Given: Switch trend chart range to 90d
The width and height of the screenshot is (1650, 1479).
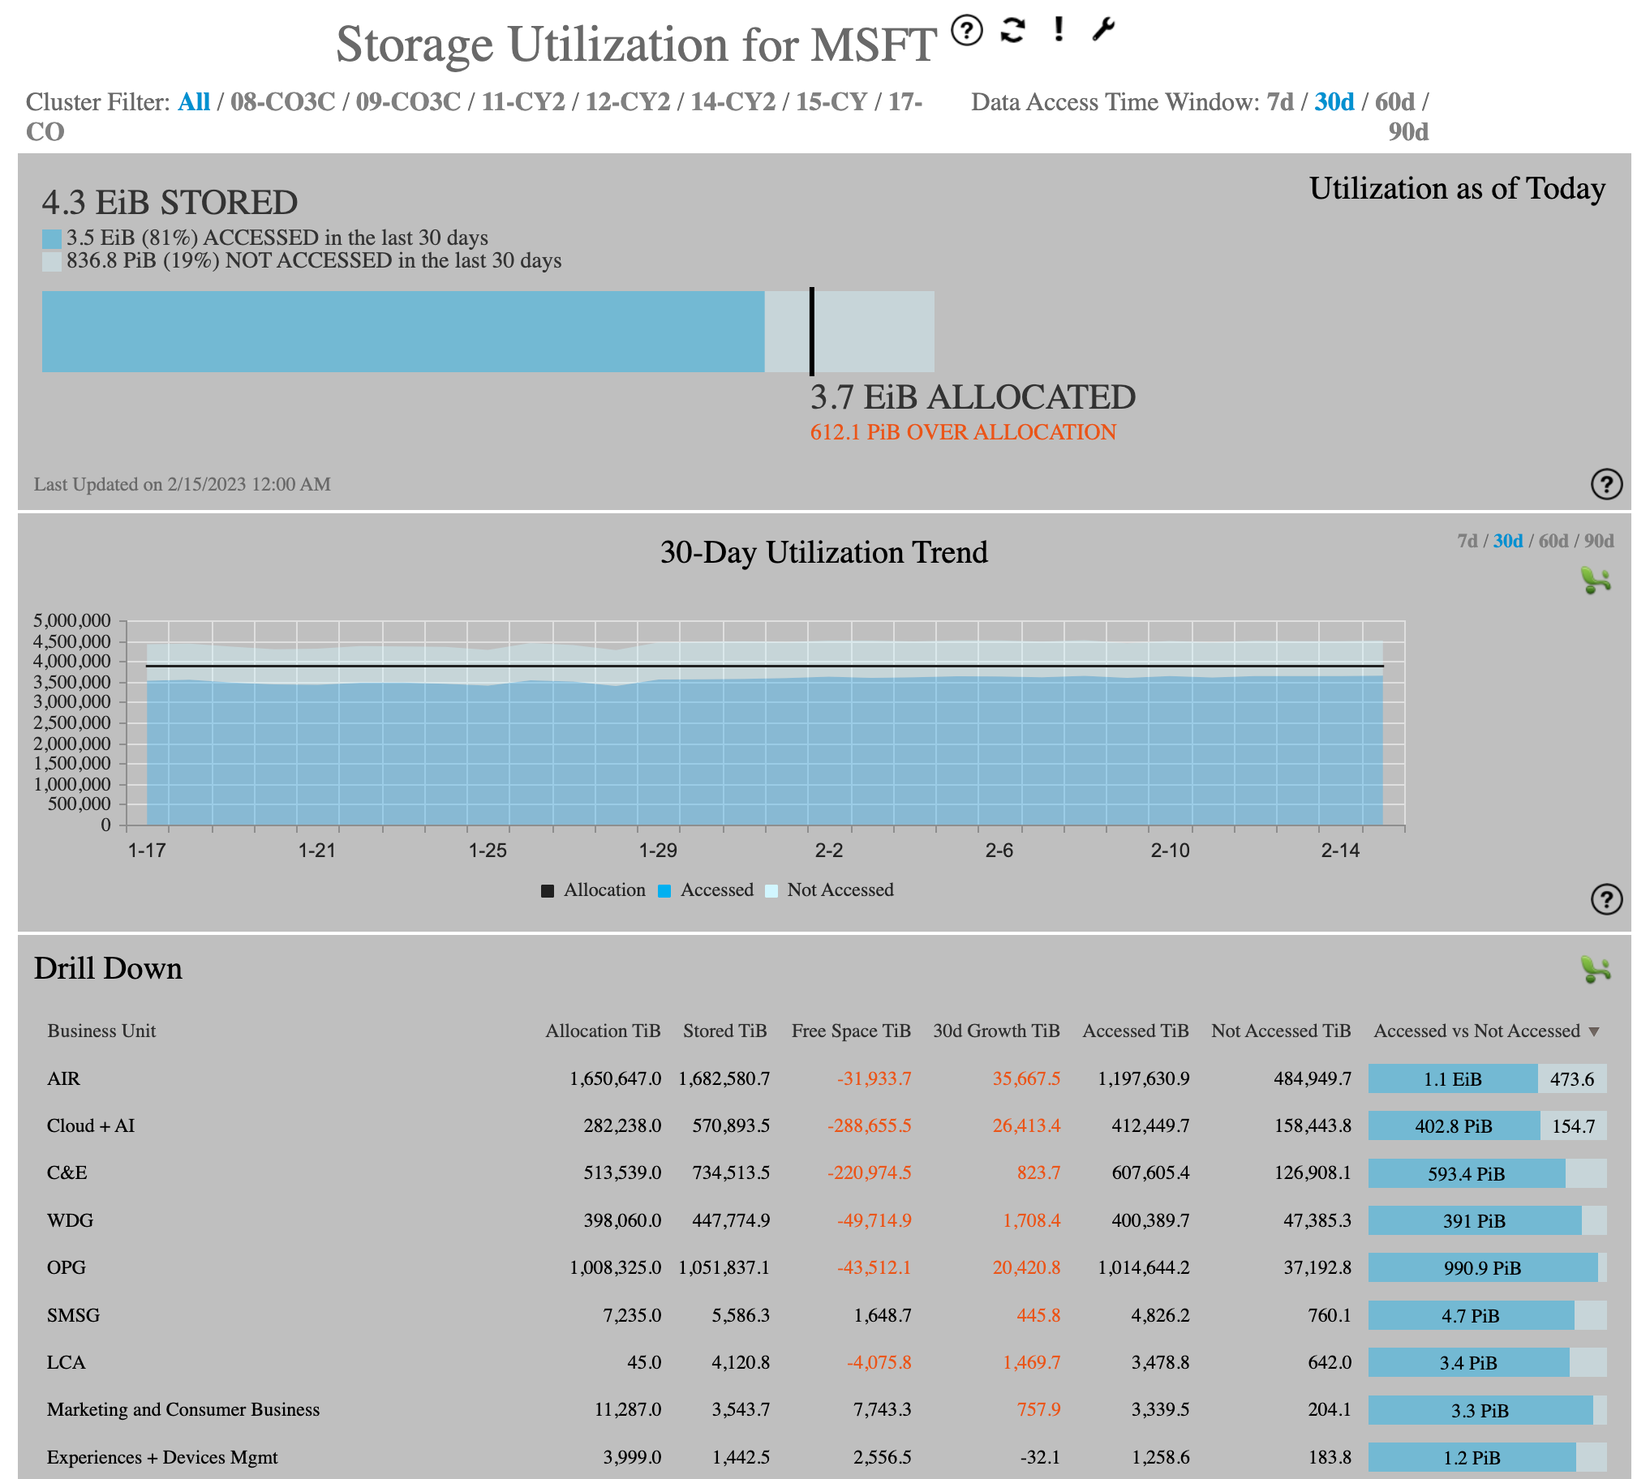Looking at the screenshot, I should click(1598, 540).
